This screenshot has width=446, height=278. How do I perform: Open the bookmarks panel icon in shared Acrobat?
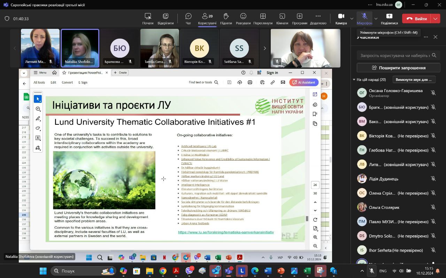(x=315, y=114)
